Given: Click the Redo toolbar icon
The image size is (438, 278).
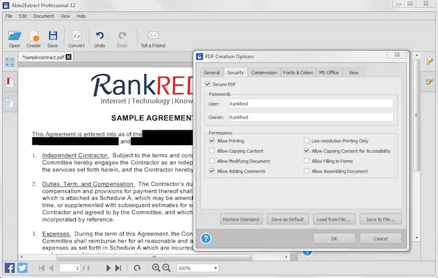Looking at the screenshot, I should pyautogui.click(x=122, y=39).
